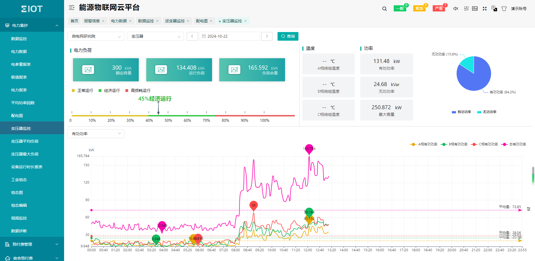Collapse the sidebar with hamburger icon
535x261 pixels.
(72, 8)
